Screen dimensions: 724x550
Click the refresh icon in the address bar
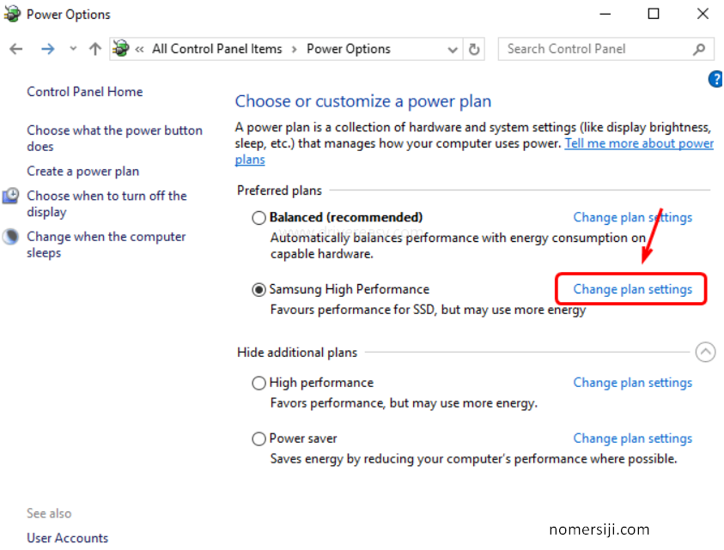pyautogui.click(x=474, y=49)
